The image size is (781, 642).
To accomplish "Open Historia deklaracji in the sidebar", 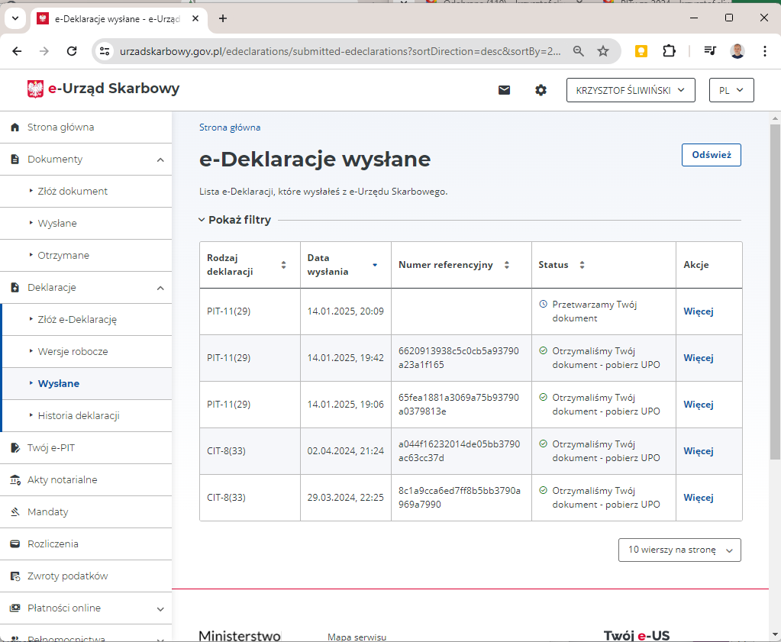I will point(79,416).
